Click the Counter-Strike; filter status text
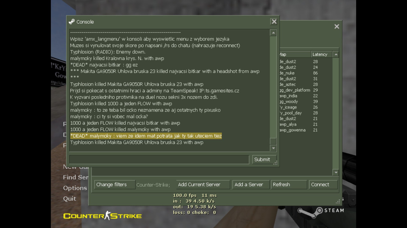Screen dimensions: 407x228 coord(153,185)
